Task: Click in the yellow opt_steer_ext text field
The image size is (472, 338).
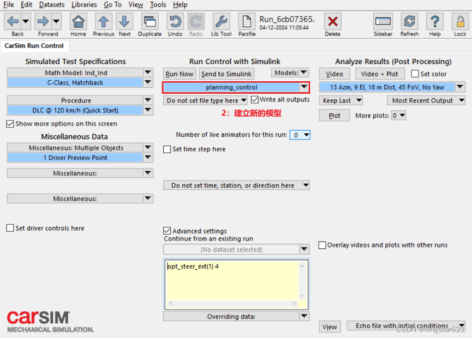Action: (x=232, y=280)
